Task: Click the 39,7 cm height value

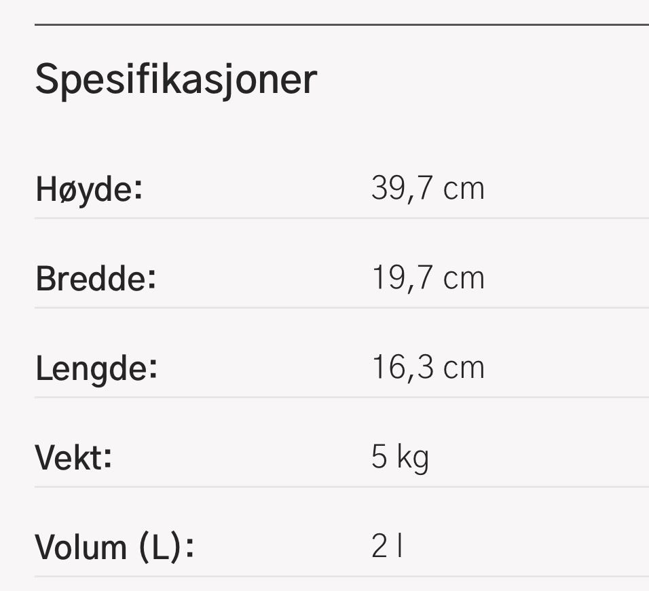Action: click(428, 189)
